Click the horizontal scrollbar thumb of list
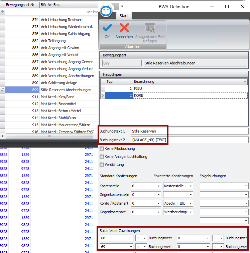Image resolution: width=250 pixels, height=253 pixels. [49, 136]
